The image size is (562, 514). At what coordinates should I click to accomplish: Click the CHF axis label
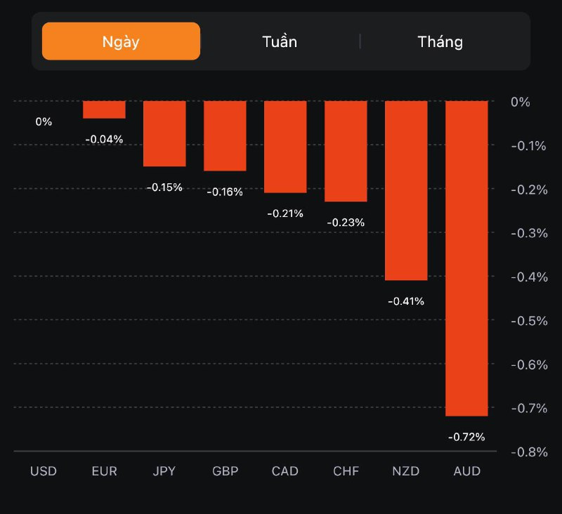coord(346,471)
